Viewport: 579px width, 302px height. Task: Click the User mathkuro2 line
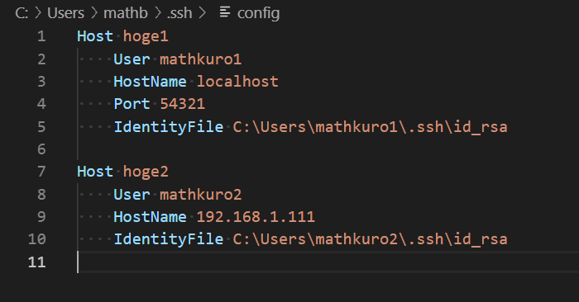pos(178,195)
